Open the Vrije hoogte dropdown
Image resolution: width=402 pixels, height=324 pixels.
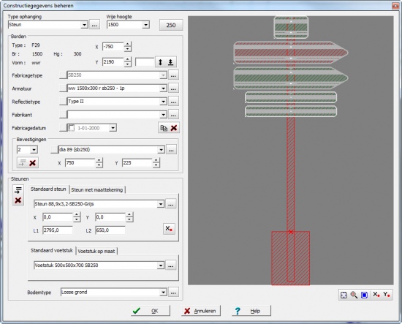[x=145, y=25]
